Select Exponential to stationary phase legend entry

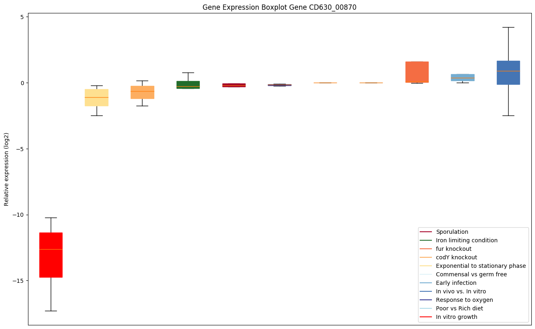481,266
